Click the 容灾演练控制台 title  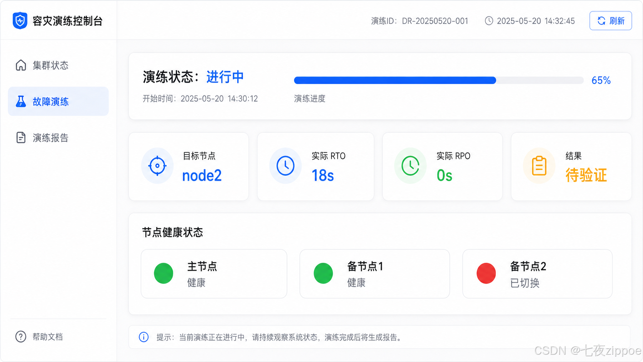click(x=68, y=21)
